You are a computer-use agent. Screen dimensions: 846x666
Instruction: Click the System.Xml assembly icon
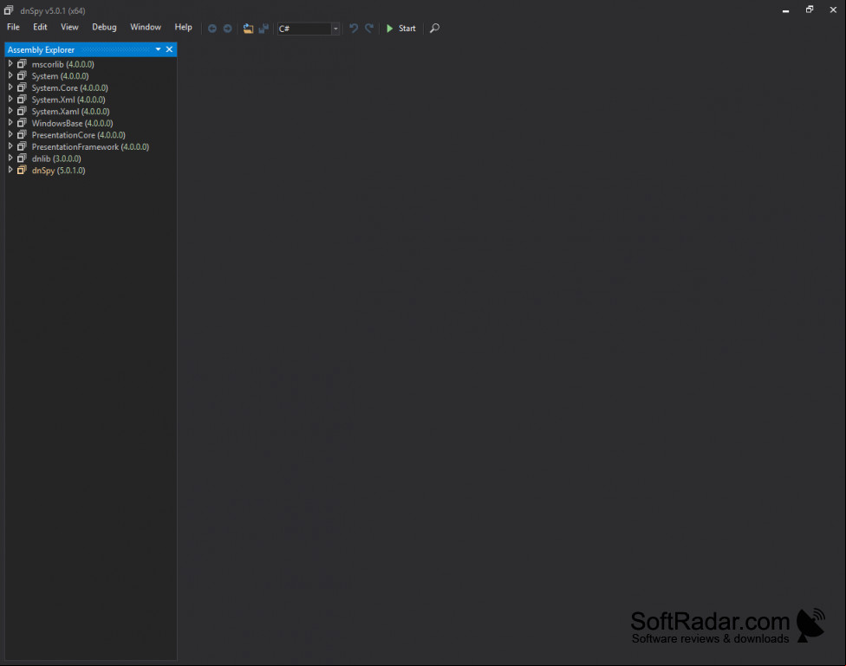pos(22,100)
